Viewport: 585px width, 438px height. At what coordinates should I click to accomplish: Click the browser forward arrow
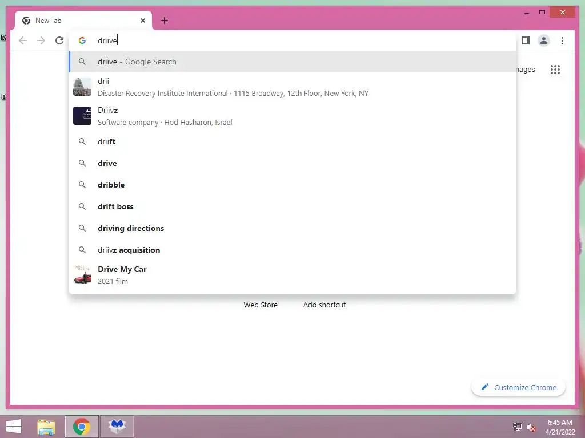coord(41,40)
